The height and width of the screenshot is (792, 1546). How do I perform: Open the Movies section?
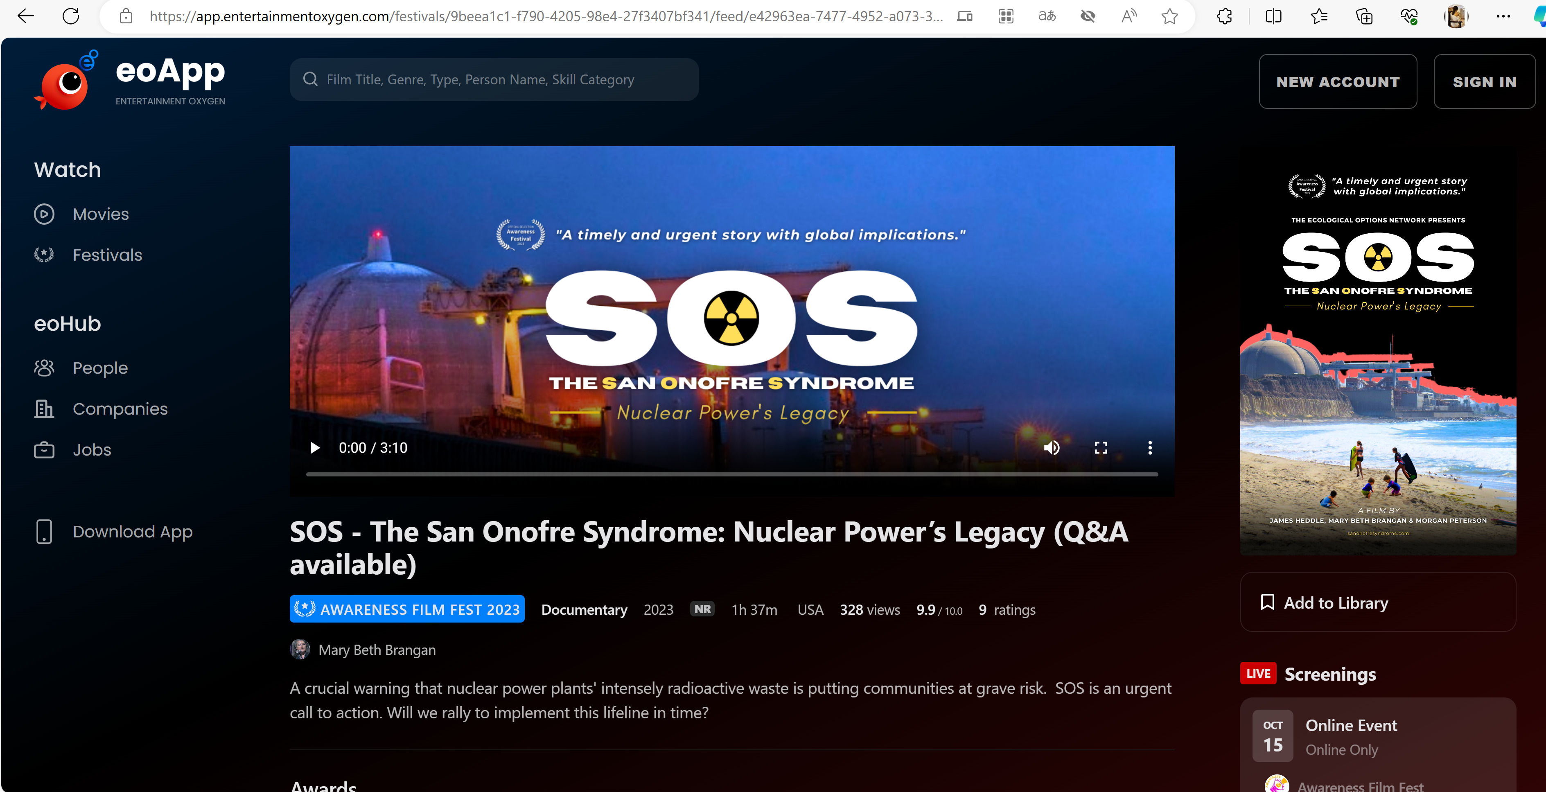tap(101, 214)
